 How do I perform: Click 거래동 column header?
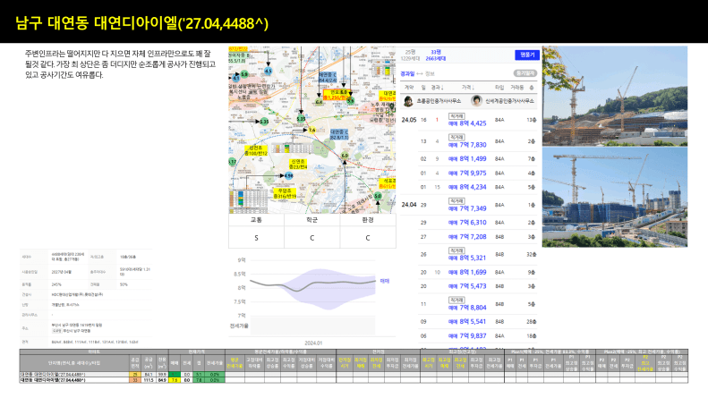pos(517,87)
